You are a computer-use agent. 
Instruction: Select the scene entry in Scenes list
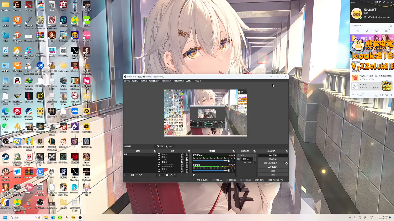(139, 154)
